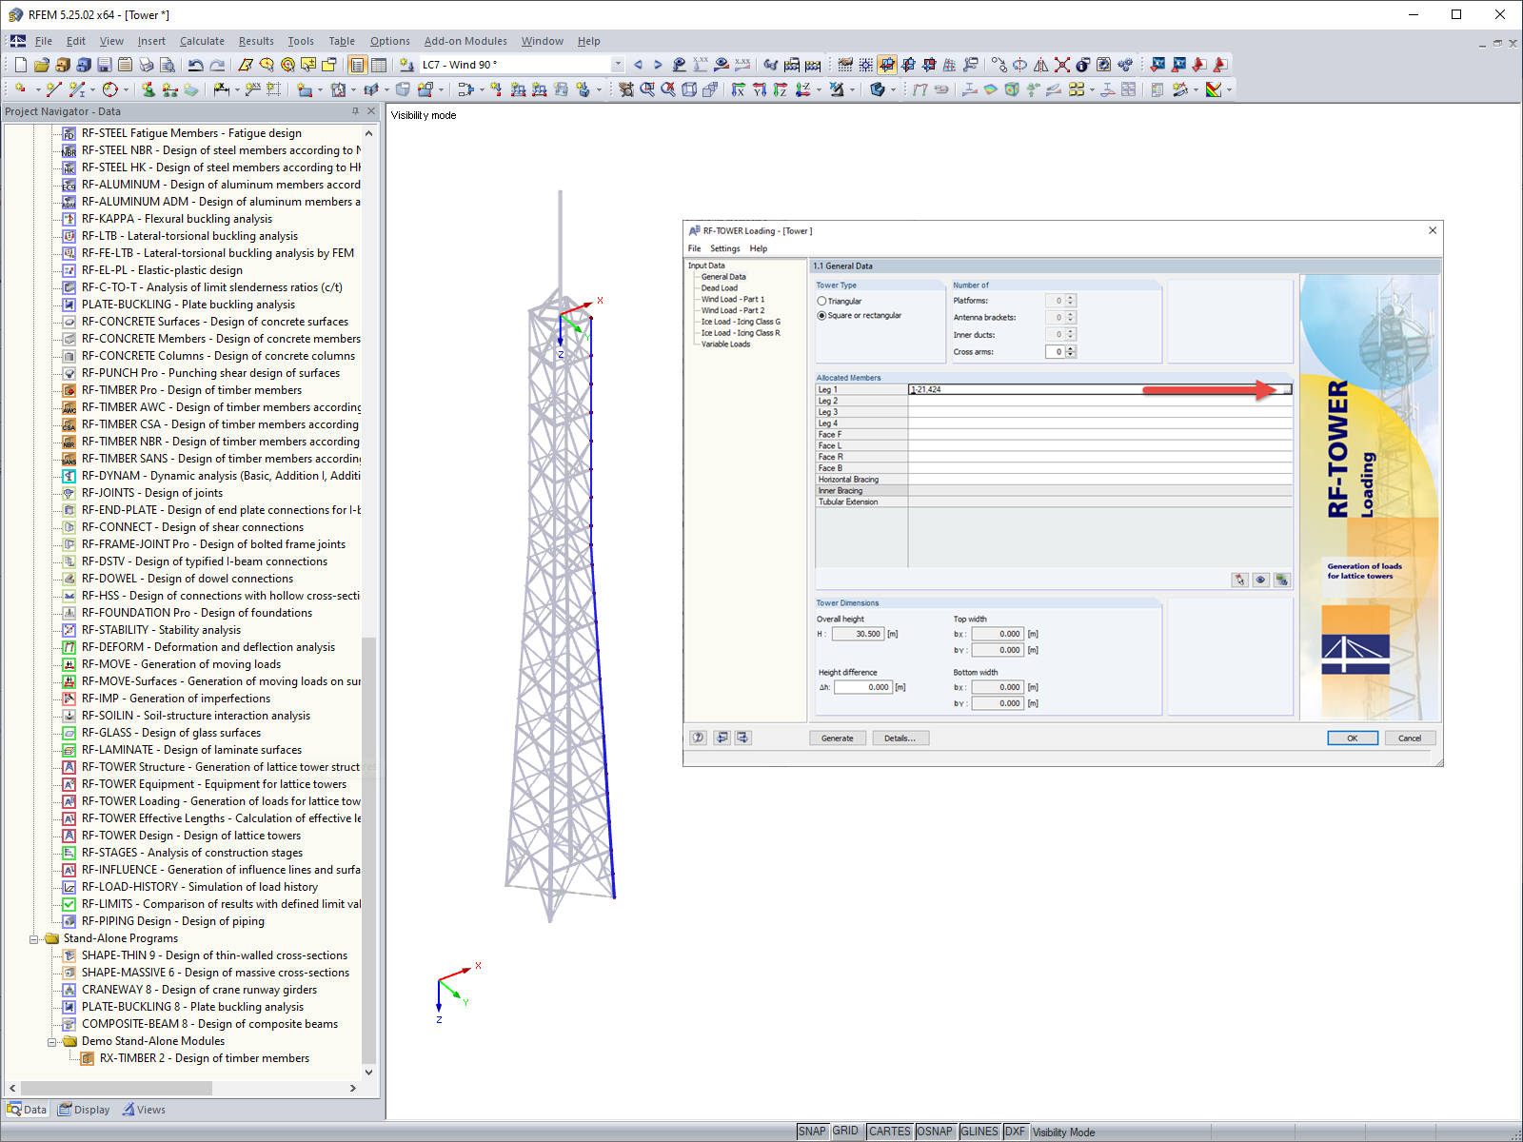Click the Save icon in the toolbar

pos(104,65)
